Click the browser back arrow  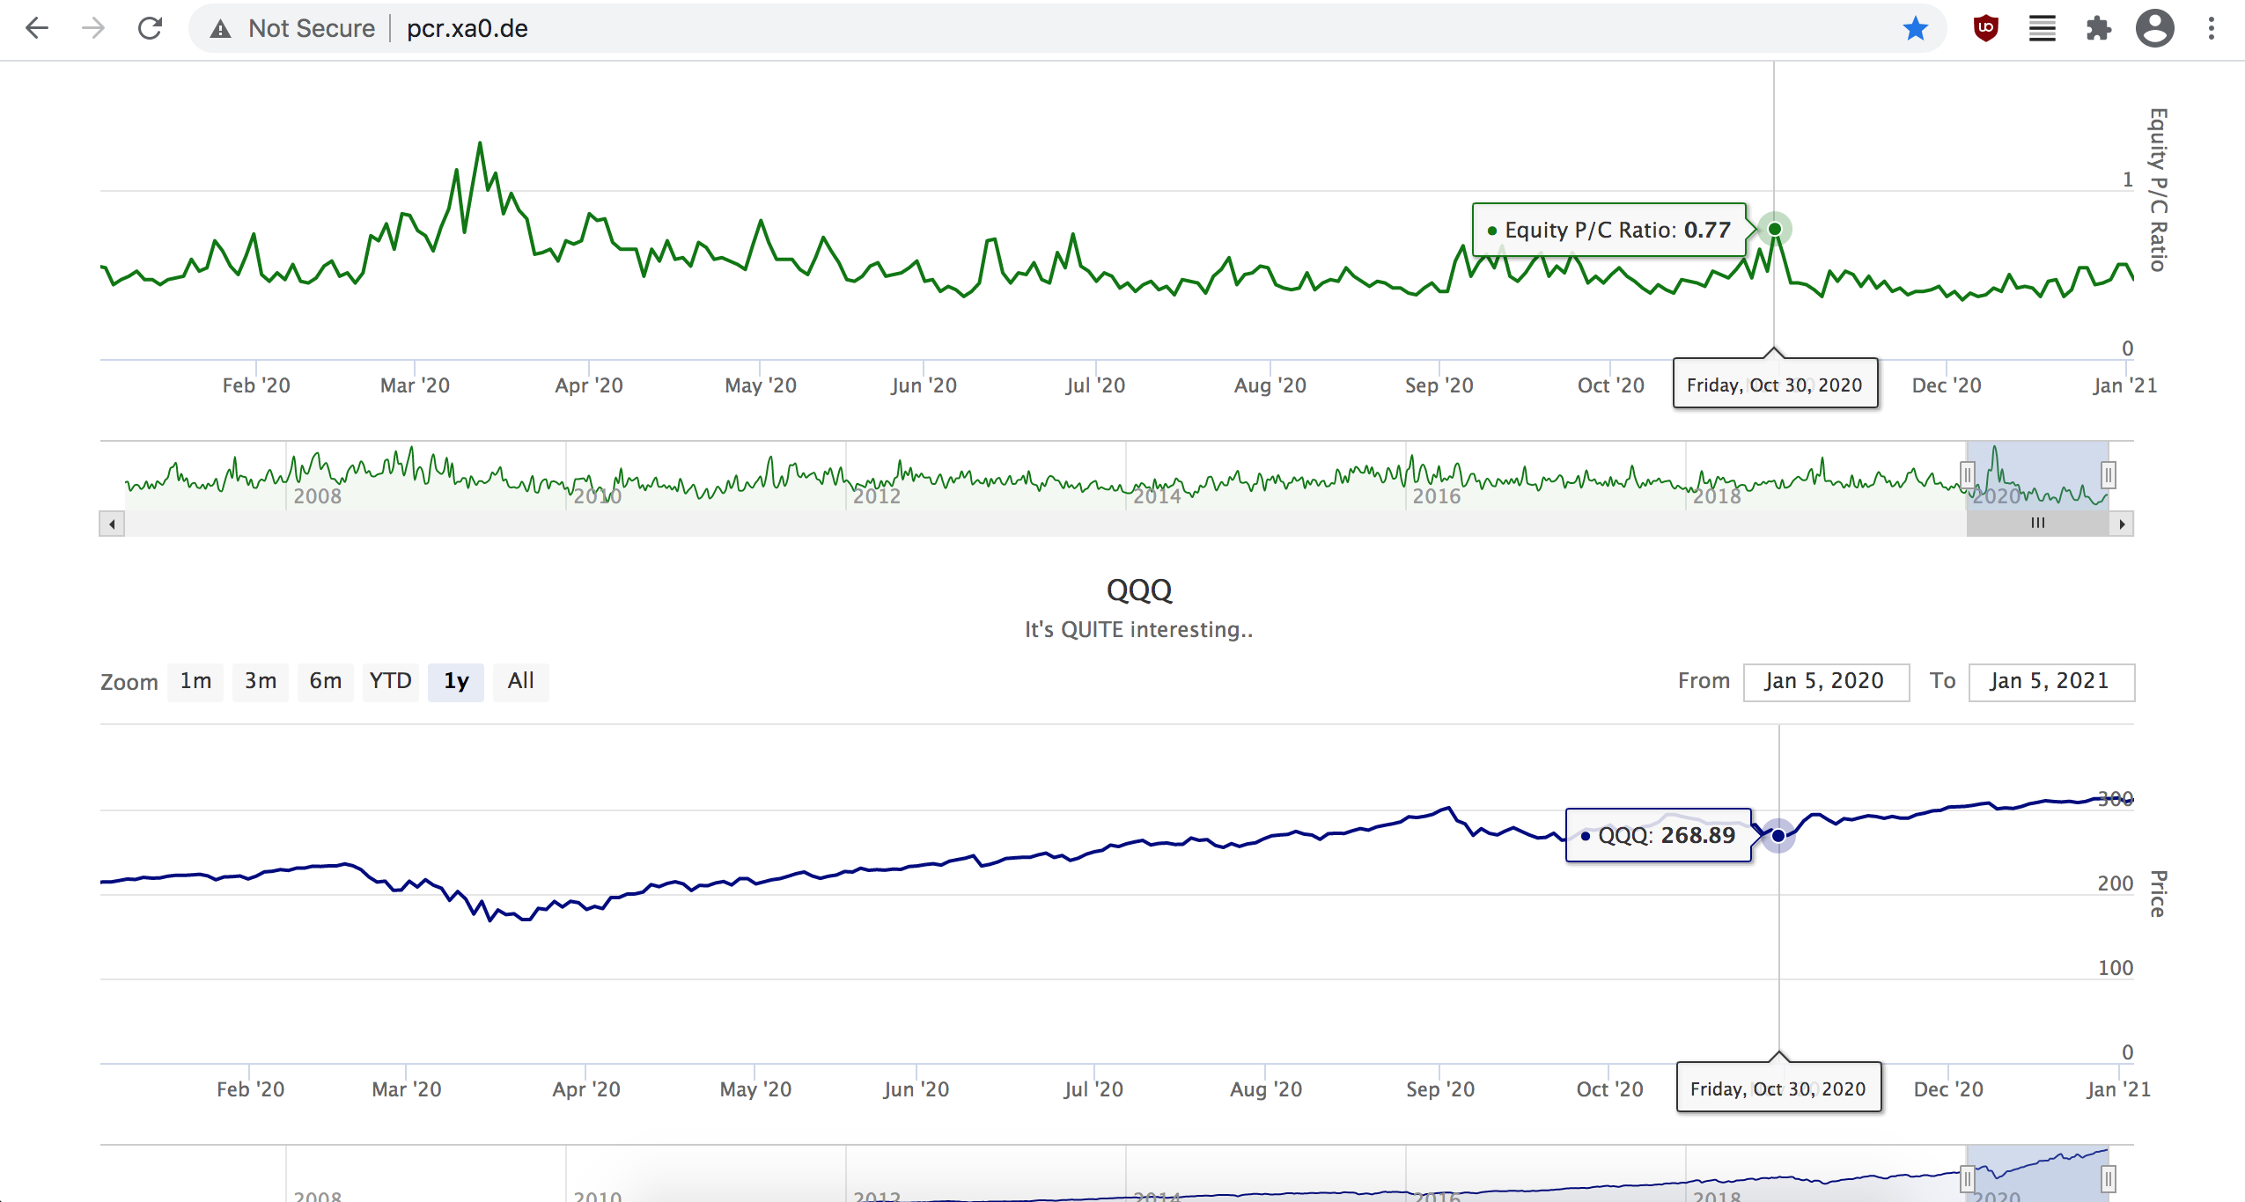(x=37, y=28)
